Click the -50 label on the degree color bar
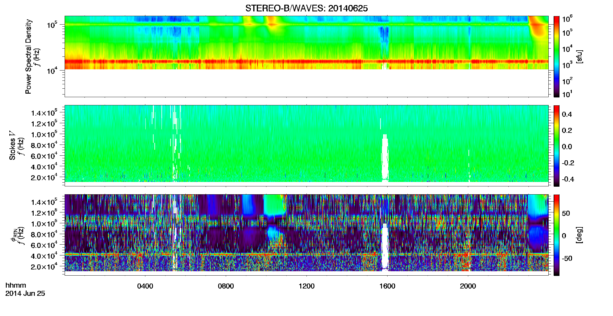This screenshot has width=613, height=316. coord(567,258)
